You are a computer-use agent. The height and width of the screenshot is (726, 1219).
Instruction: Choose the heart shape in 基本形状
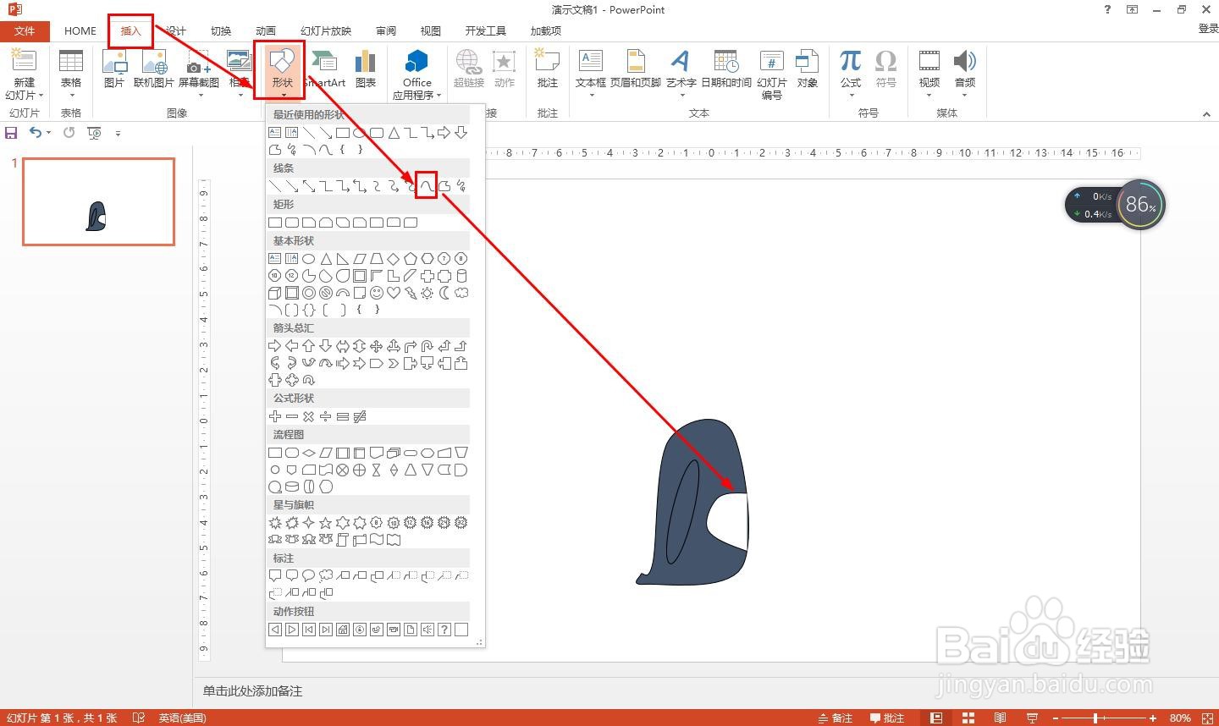tap(394, 293)
